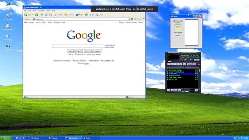Select 'Gotta Make a Move' in Winamp playlist
Image resolution: width=249 pixels, height=140 pixels.
coord(182,77)
